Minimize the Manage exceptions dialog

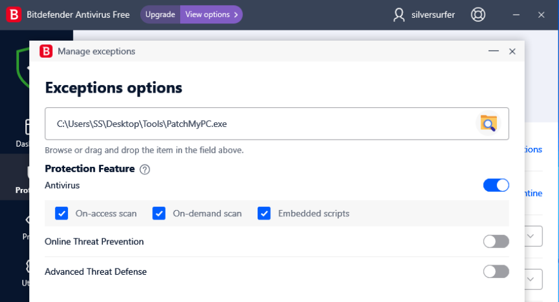click(x=492, y=51)
